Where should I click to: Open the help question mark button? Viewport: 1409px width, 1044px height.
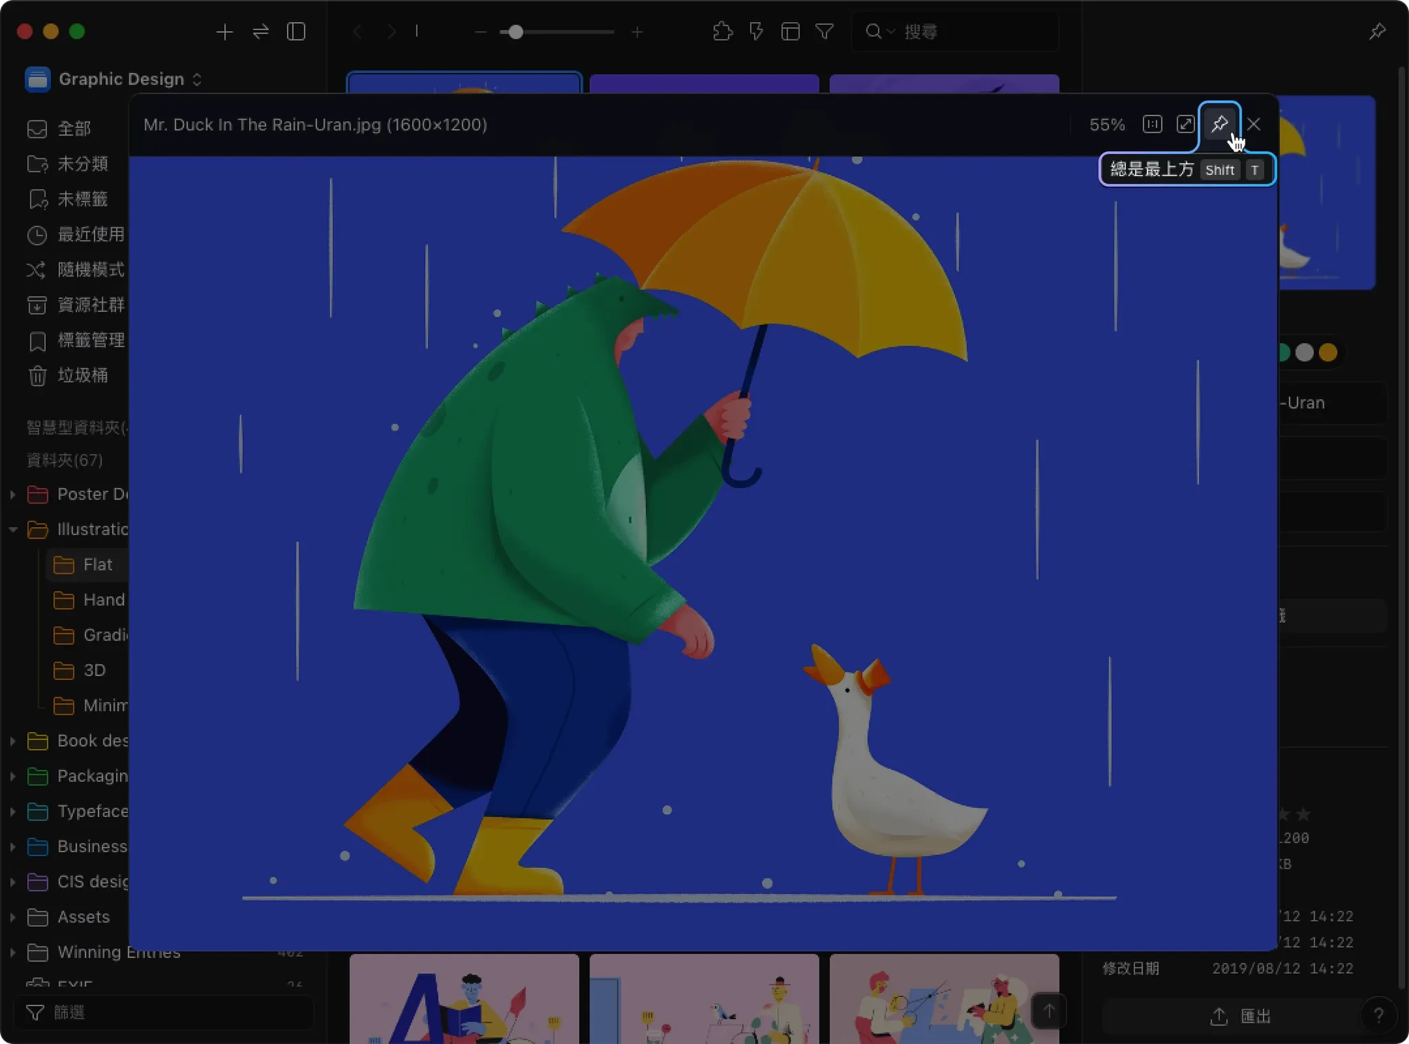click(x=1378, y=1016)
